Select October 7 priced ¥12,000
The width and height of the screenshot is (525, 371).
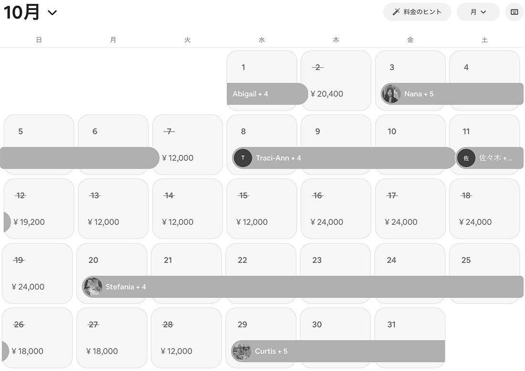[x=187, y=144]
